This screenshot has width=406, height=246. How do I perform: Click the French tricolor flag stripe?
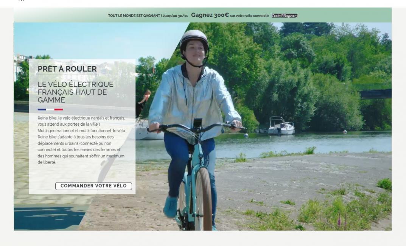(50, 109)
